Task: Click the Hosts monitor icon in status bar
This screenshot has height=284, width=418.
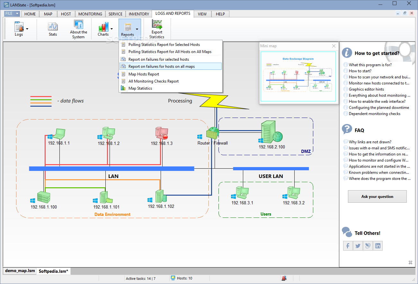Action: [173, 278]
